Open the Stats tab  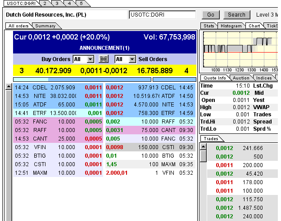coord(209,26)
